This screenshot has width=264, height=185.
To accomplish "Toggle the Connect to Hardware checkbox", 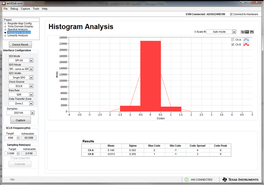I will [231, 14].
